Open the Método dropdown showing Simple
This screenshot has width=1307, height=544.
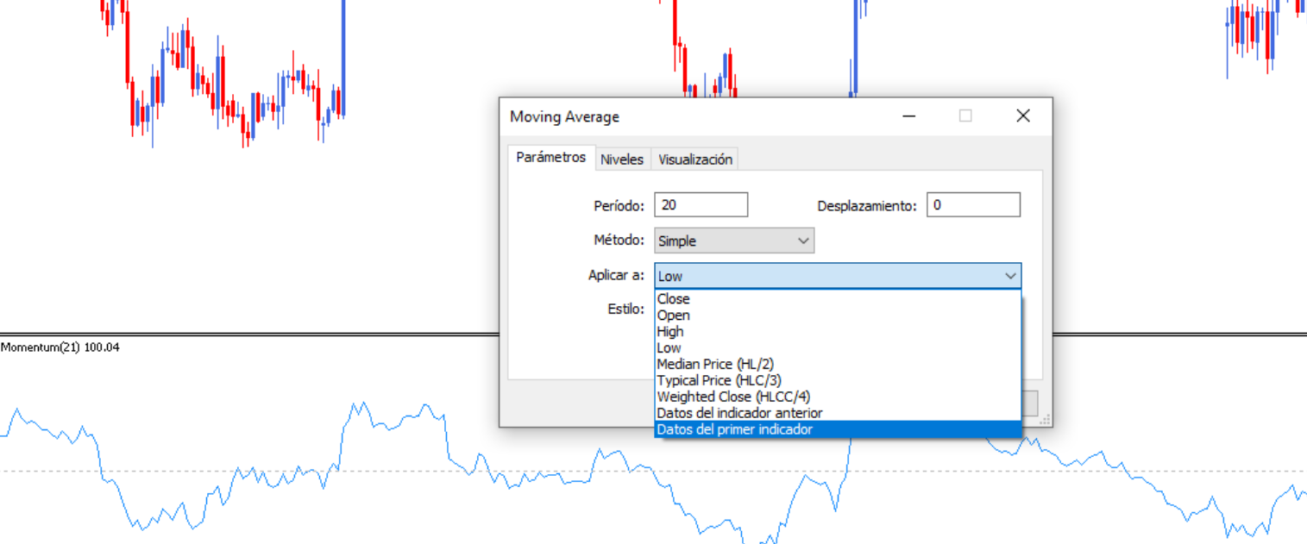[x=734, y=241]
